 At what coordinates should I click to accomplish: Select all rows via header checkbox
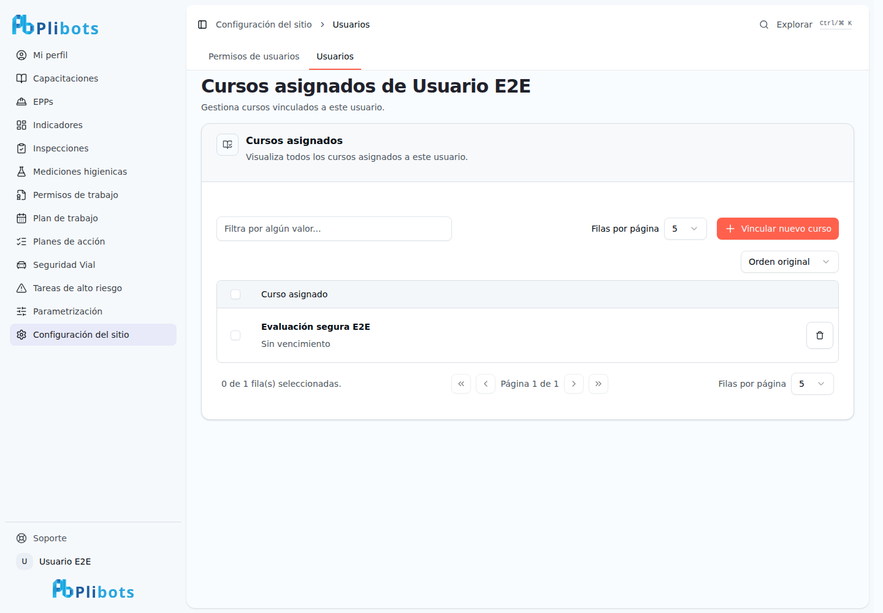pos(235,294)
